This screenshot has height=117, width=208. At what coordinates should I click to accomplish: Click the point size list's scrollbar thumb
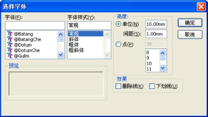tap(163, 58)
